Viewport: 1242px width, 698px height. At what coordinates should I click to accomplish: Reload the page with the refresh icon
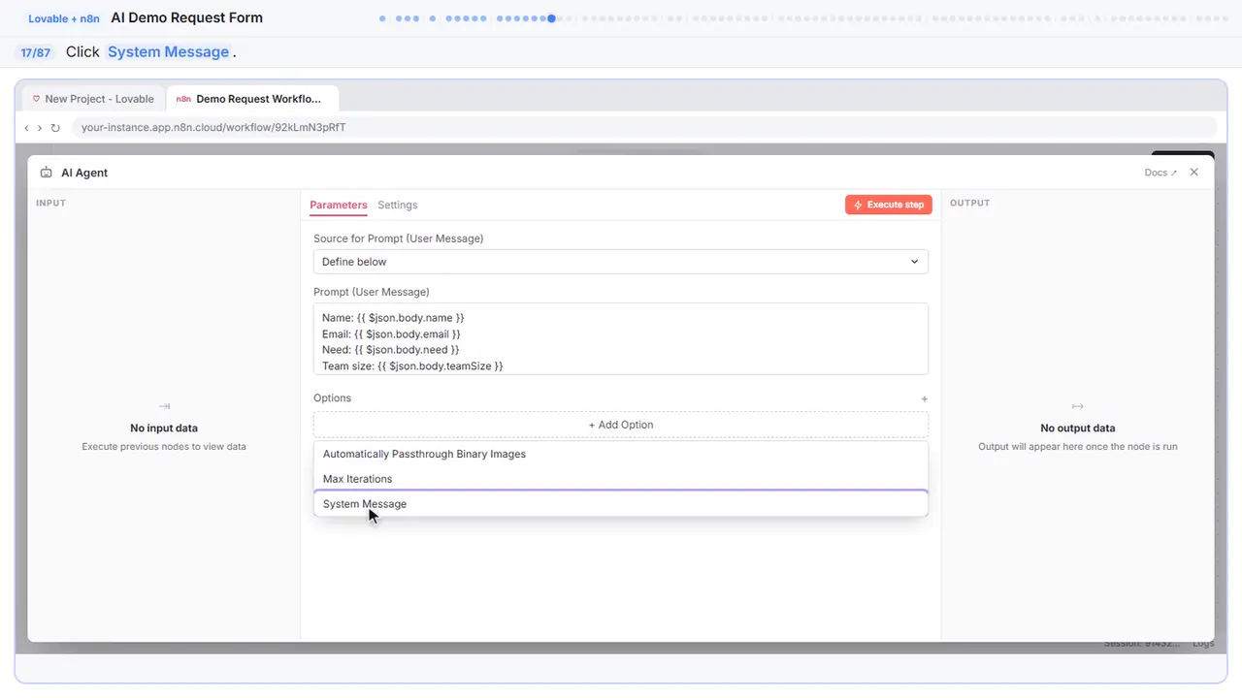55,127
